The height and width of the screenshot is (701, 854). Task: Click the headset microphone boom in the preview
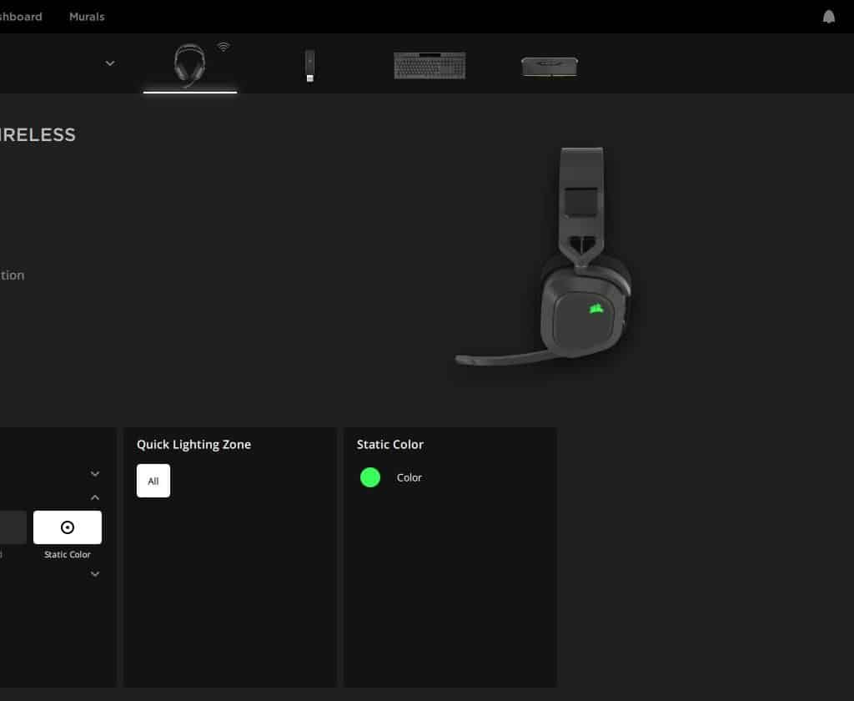pyautogui.click(x=500, y=358)
